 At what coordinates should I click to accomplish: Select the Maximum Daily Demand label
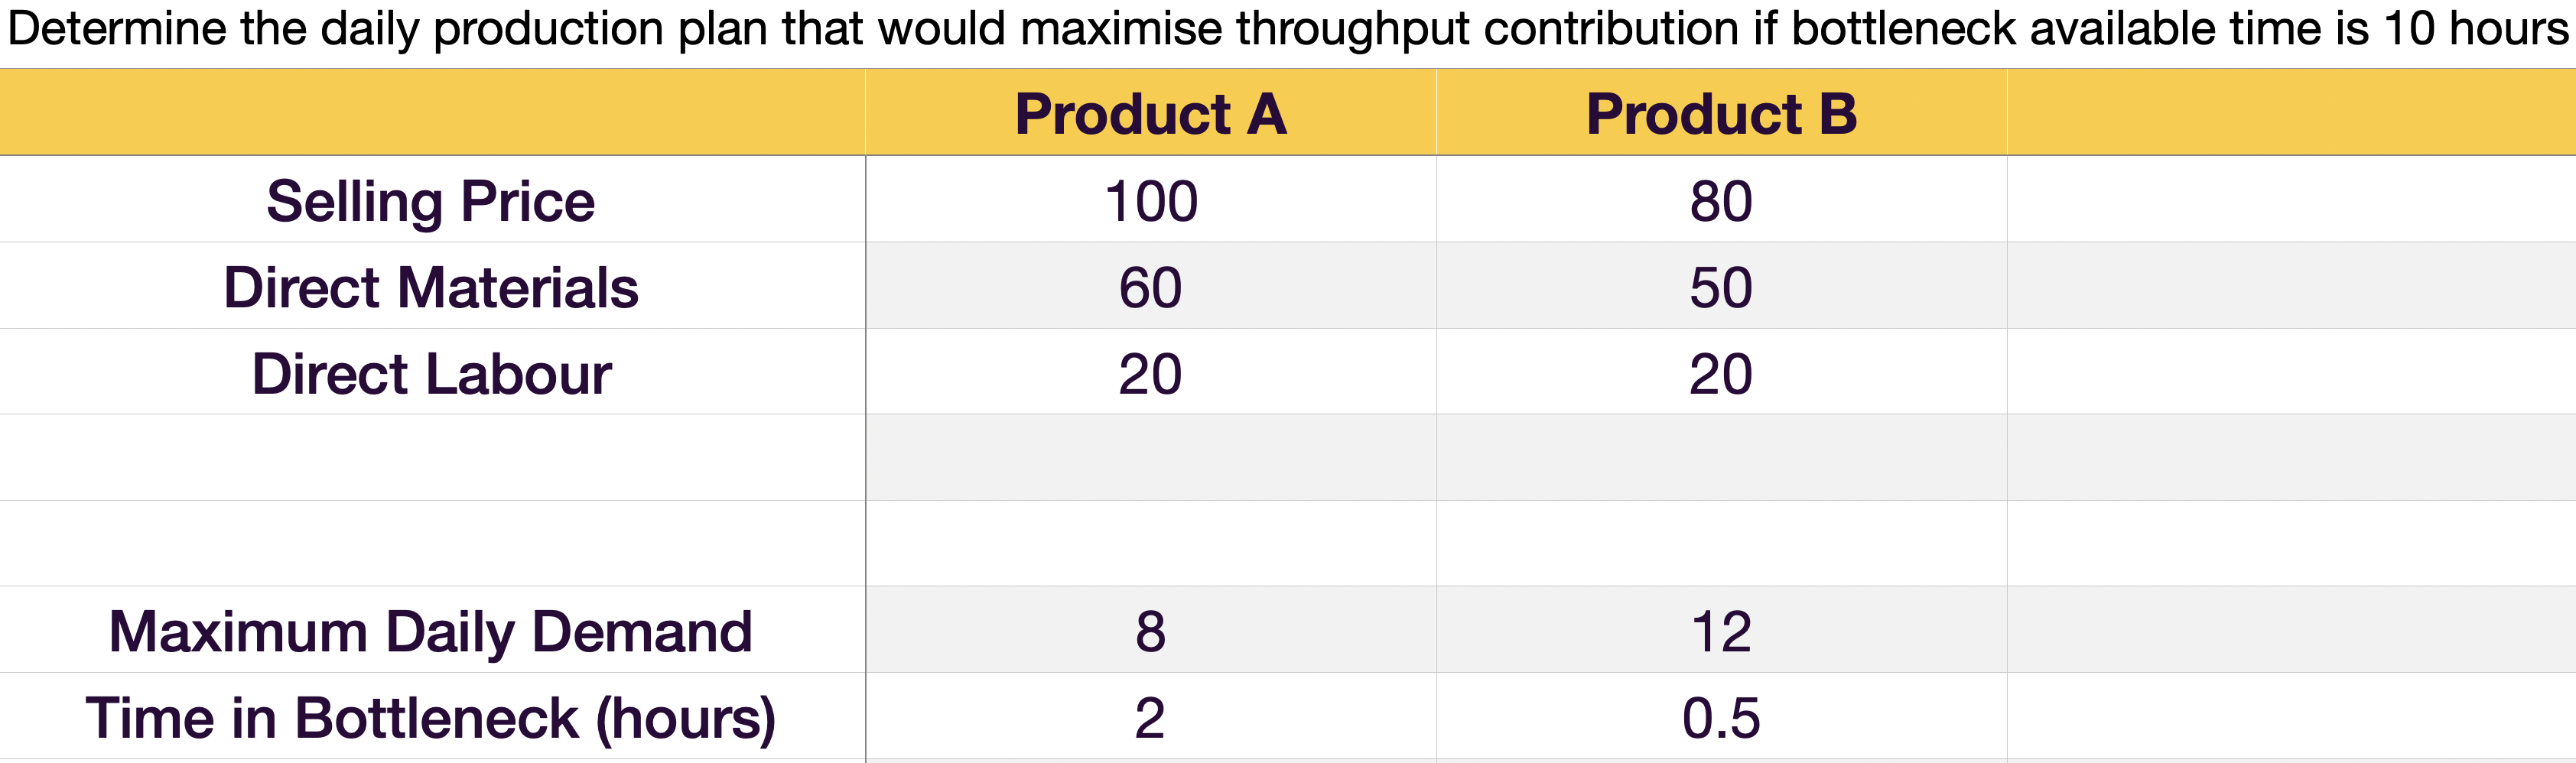pyautogui.click(x=431, y=631)
